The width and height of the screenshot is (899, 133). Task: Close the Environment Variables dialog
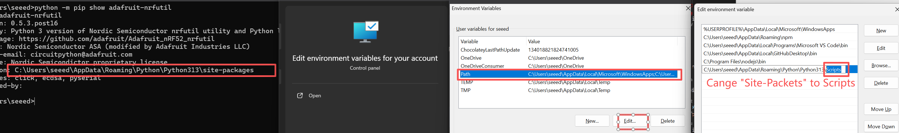click(x=688, y=8)
